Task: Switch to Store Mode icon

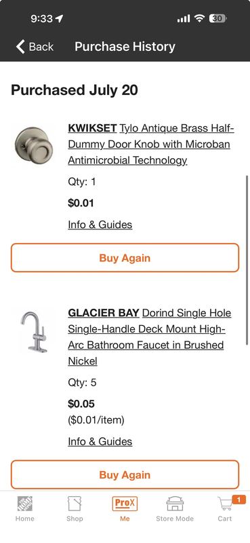Action: 175,504
